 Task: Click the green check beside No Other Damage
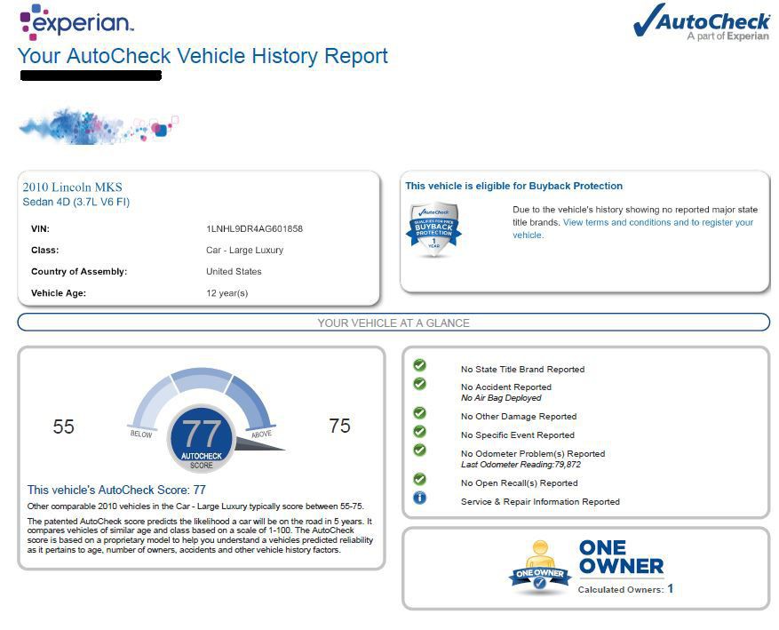click(419, 413)
